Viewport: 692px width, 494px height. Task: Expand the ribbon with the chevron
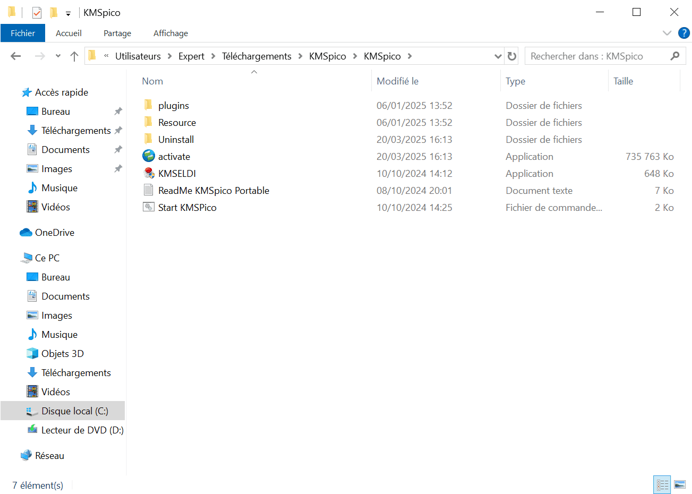click(667, 33)
